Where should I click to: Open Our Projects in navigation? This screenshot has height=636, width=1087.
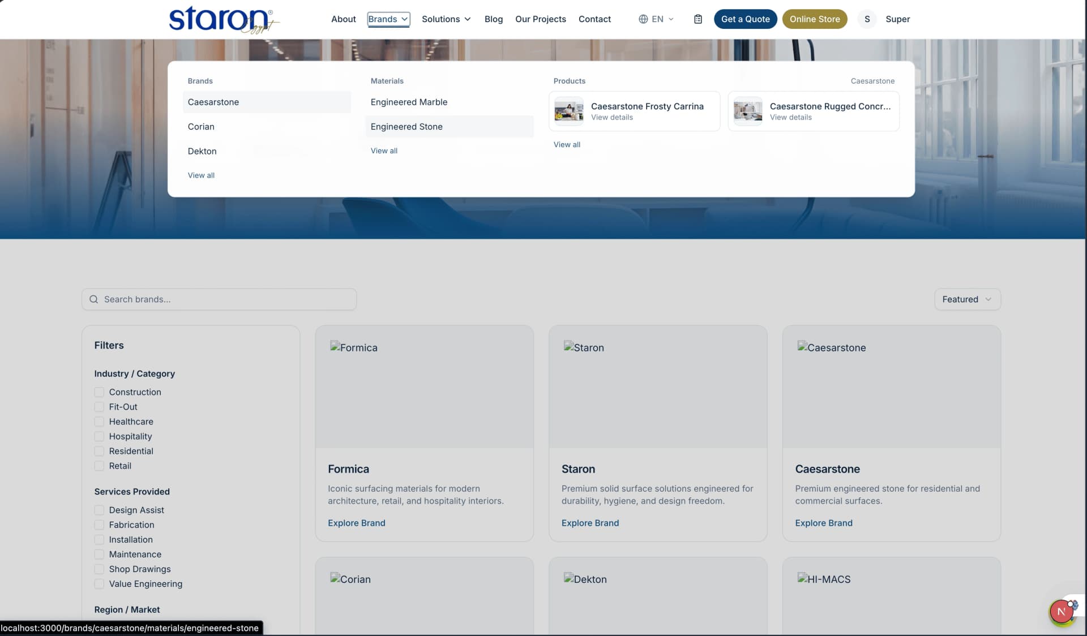tap(540, 19)
